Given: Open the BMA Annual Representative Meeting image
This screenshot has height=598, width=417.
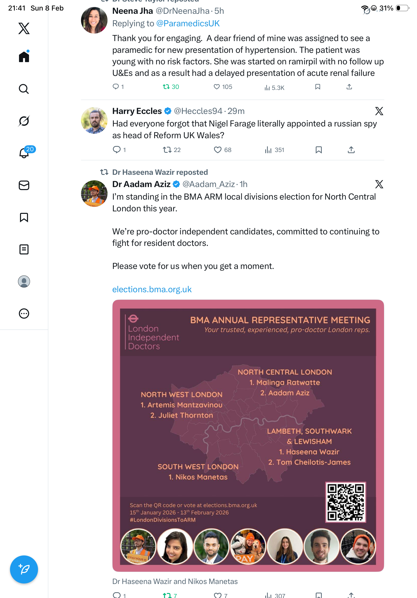Looking at the screenshot, I should pyautogui.click(x=248, y=436).
